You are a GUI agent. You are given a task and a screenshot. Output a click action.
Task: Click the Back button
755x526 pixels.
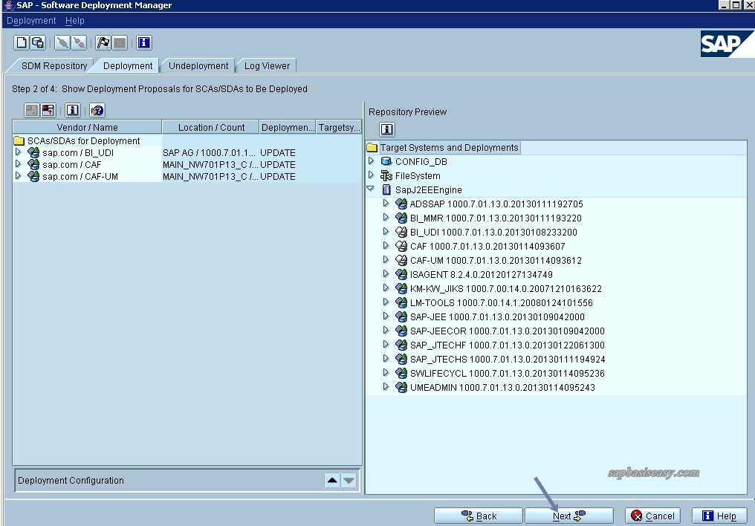pyautogui.click(x=478, y=515)
